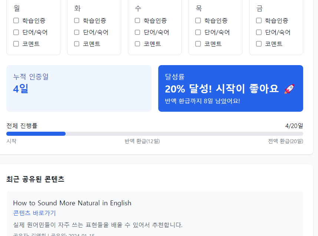Click the rocket emoji in the achievement banner

pyautogui.click(x=289, y=88)
